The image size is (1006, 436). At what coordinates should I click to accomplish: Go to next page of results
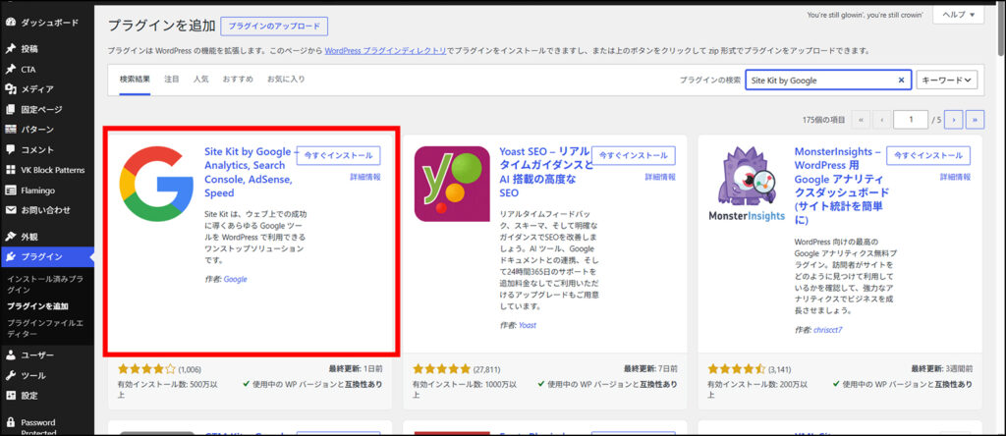(x=955, y=119)
